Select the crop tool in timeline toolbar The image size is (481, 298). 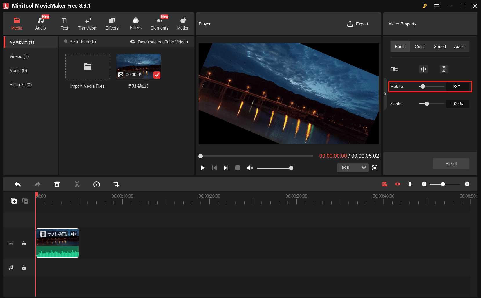click(x=116, y=184)
